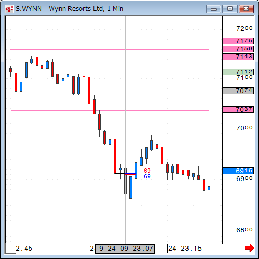This screenshot has width=259, height=259.
Task: Maximize the S.WYNN chart window
Action: (x=230, y=9)
